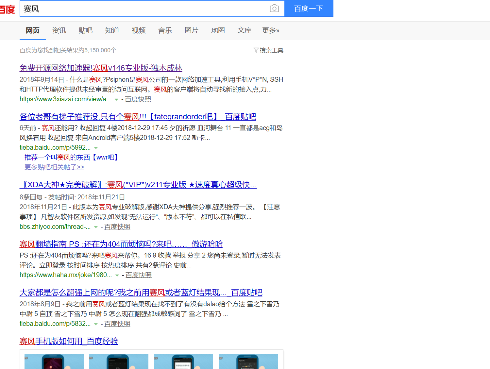
Task: Click the camera image search icon
Action: coord(274,8)
